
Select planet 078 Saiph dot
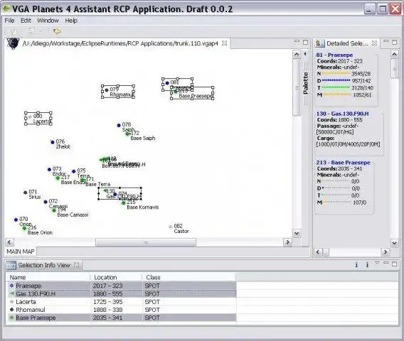(x=119, y=125)
